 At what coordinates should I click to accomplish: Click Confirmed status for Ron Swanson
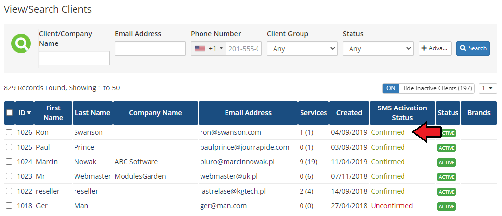[x=388, y=132]
